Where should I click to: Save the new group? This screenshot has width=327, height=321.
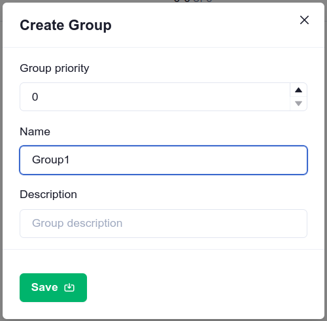(53, 288)
